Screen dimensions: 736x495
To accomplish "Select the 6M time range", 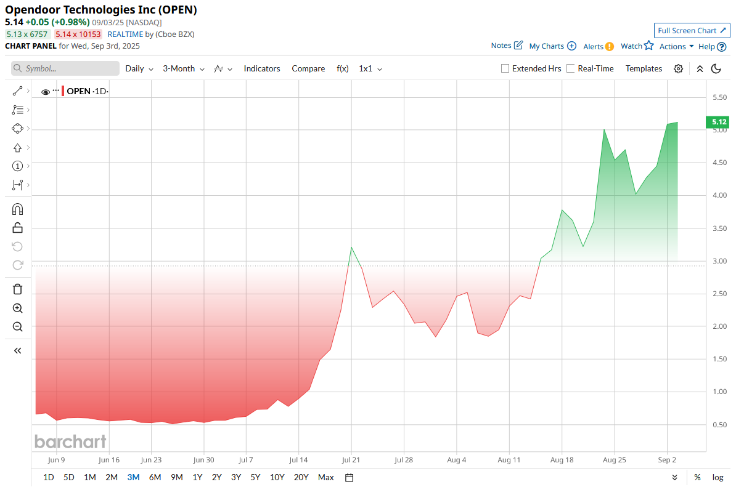I will (x=155, y=477).
